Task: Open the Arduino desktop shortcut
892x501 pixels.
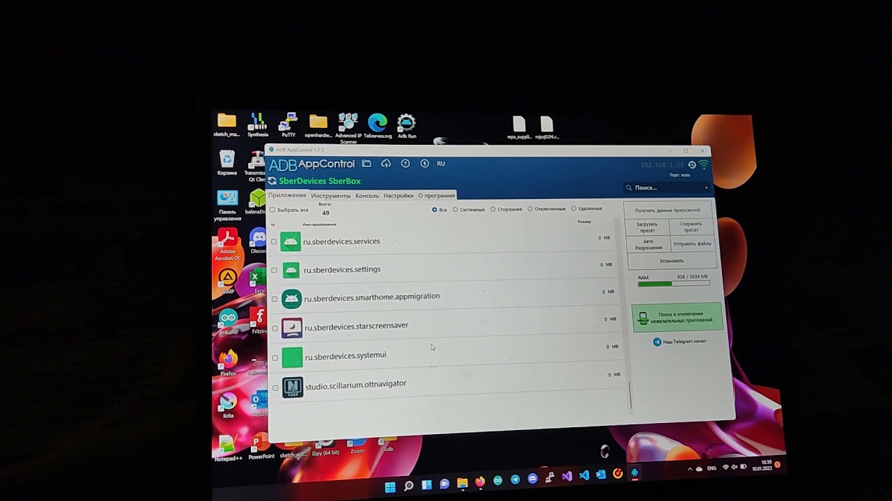Action: point(228,322)
